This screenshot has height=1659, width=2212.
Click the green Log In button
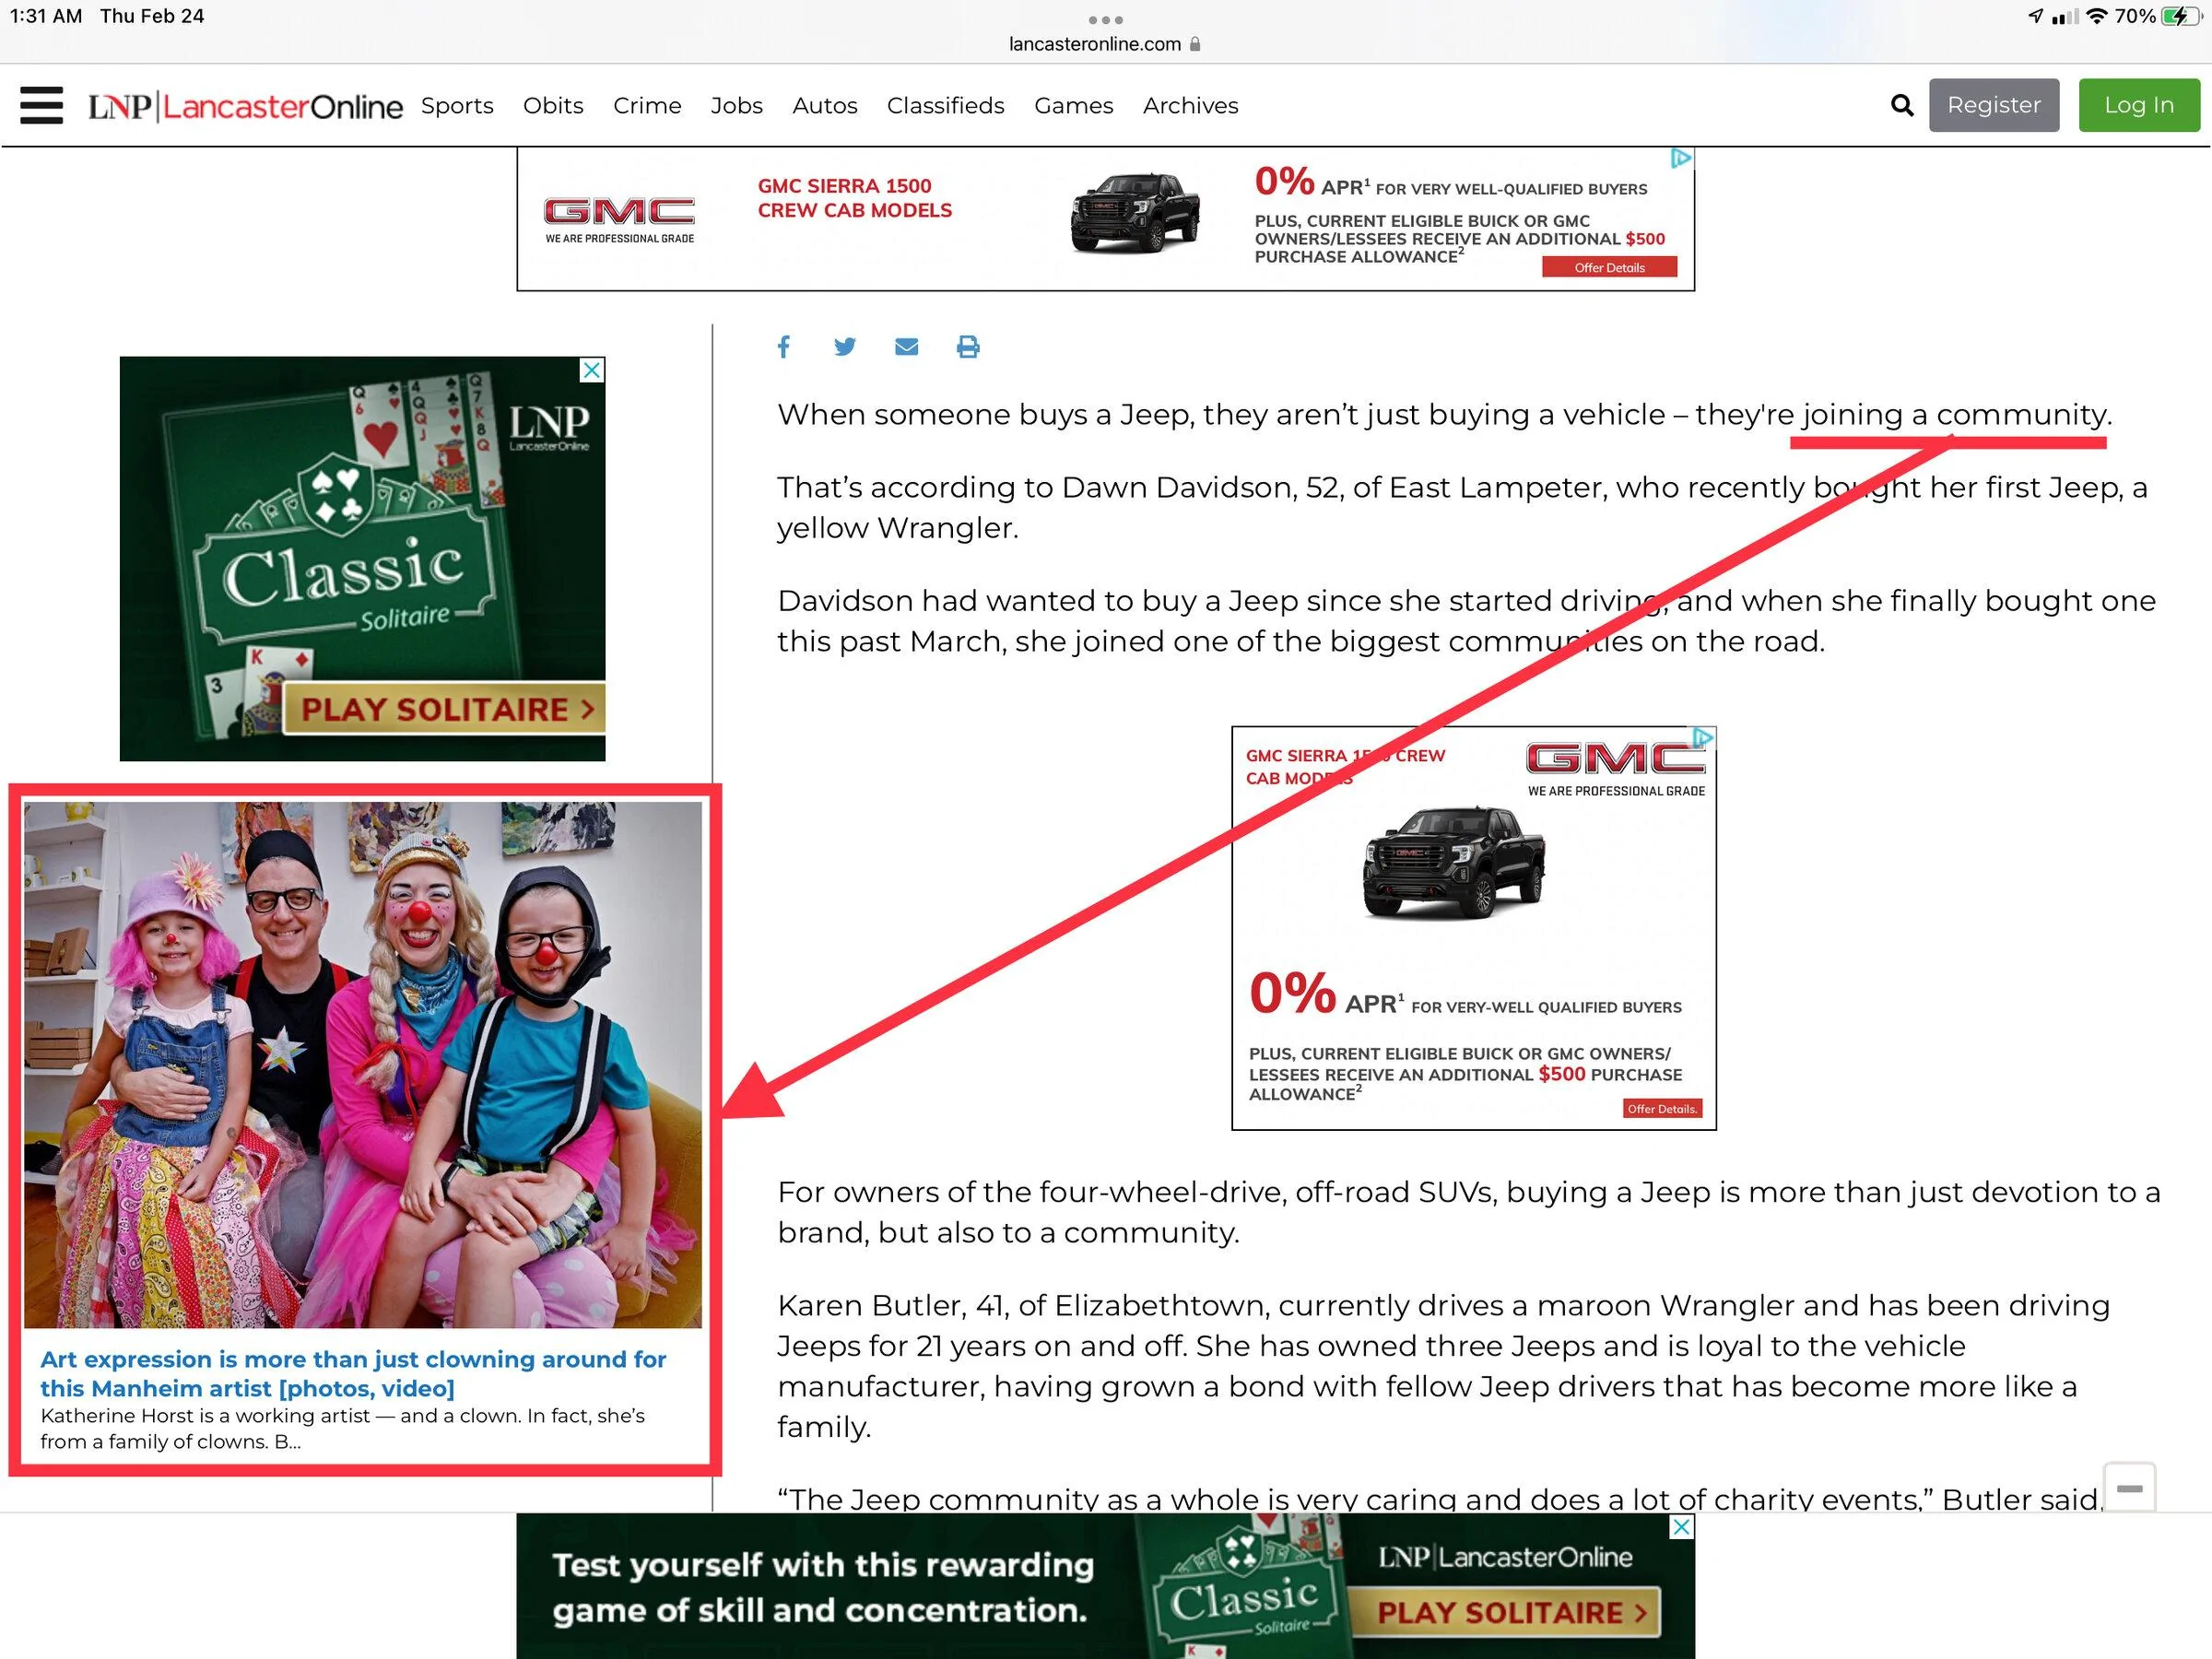tap(2139, 105)
